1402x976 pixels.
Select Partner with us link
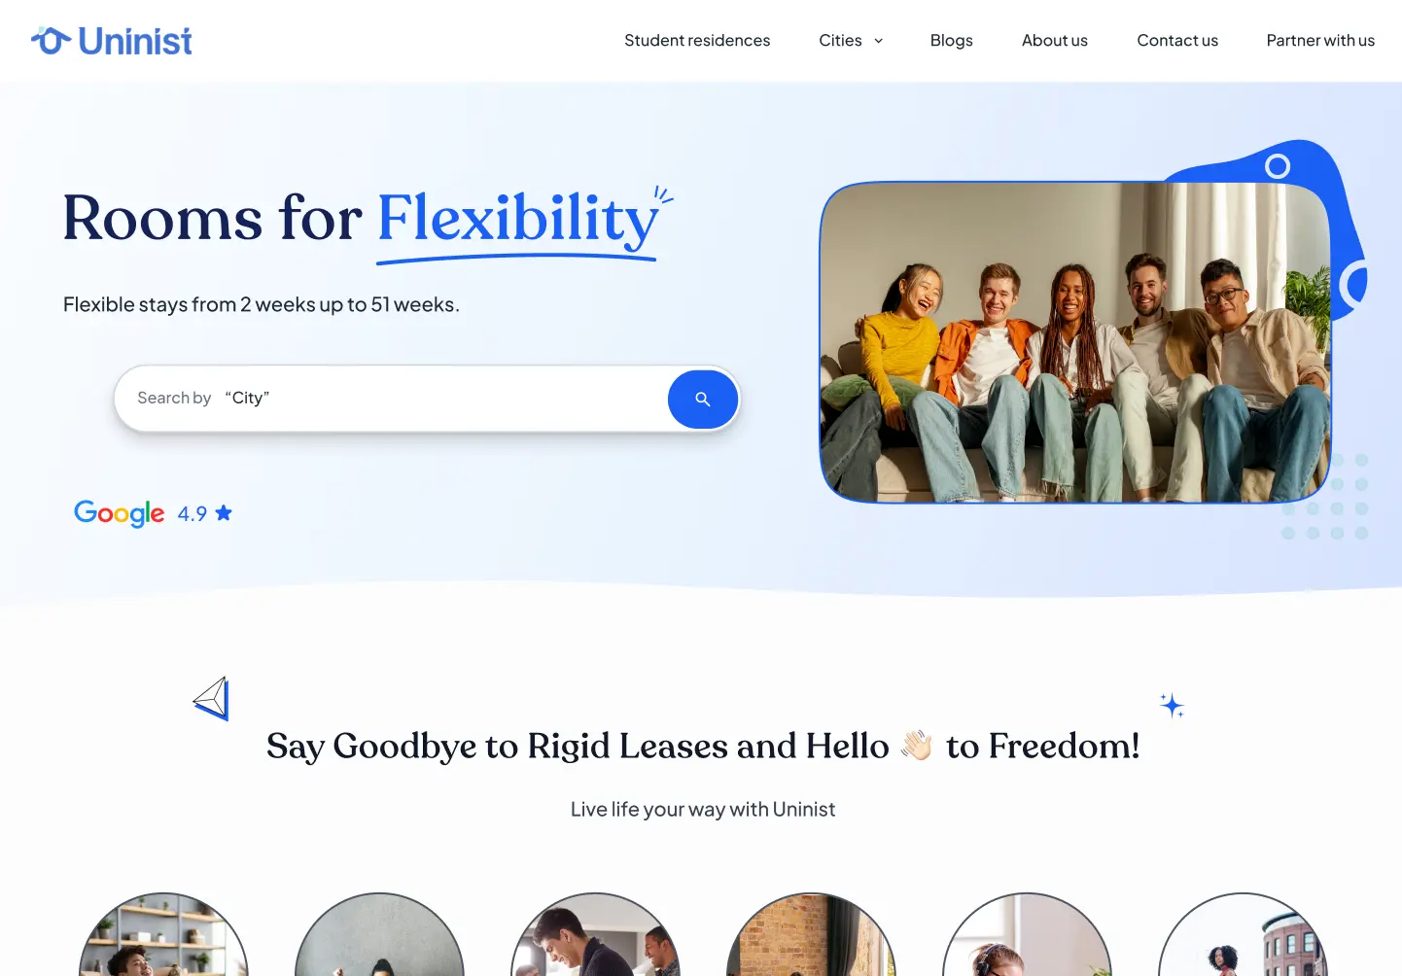1320,40
